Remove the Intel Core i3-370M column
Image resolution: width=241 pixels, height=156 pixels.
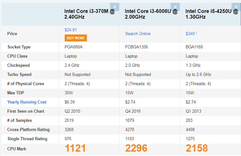tap(114, 7)
